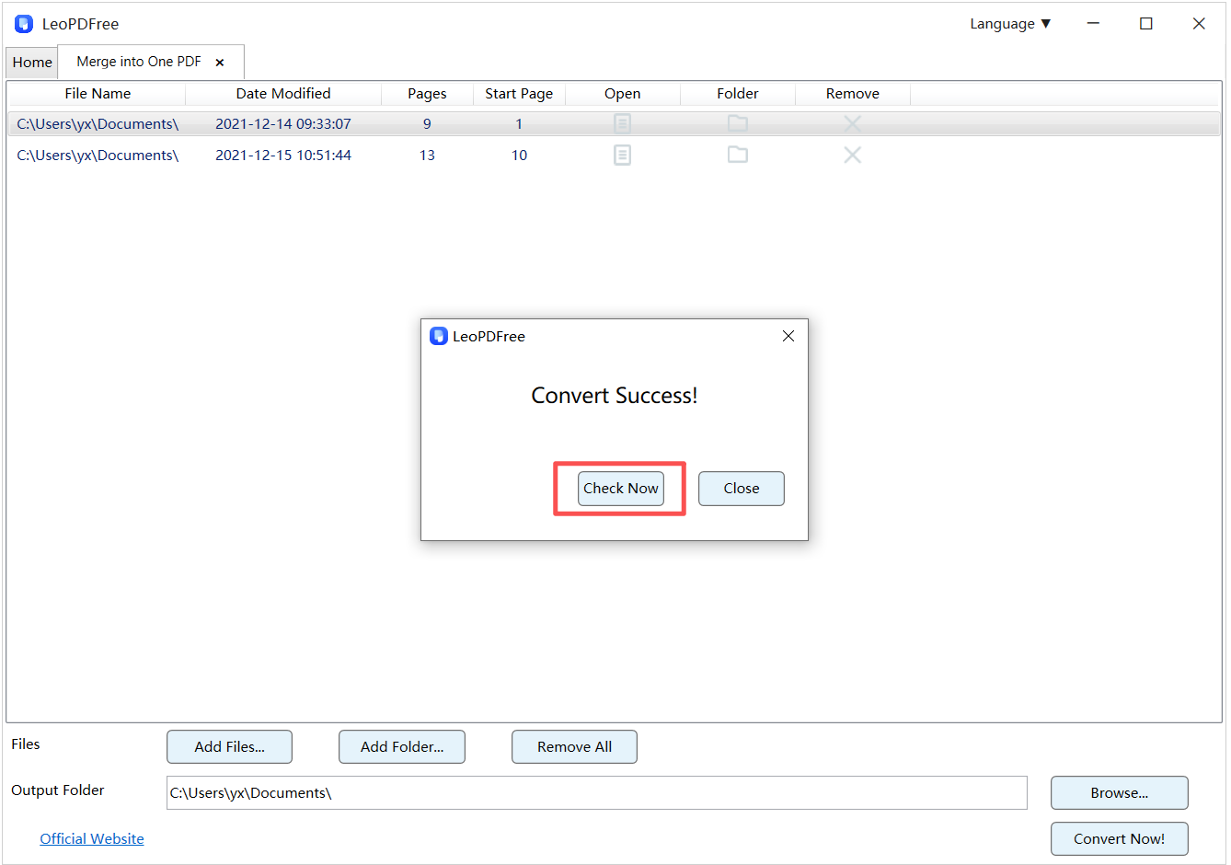Close the Convert Success dialog with X
The image size is (1231, 865).
point(788,336)
